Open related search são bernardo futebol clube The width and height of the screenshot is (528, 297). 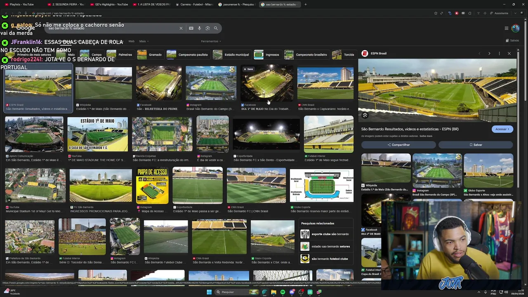326,259
